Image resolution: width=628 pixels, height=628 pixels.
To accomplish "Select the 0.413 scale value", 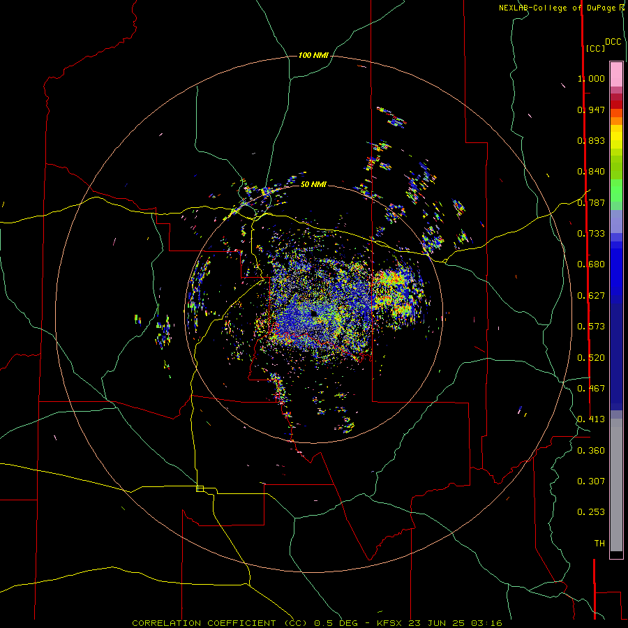I will pos(591,419).
